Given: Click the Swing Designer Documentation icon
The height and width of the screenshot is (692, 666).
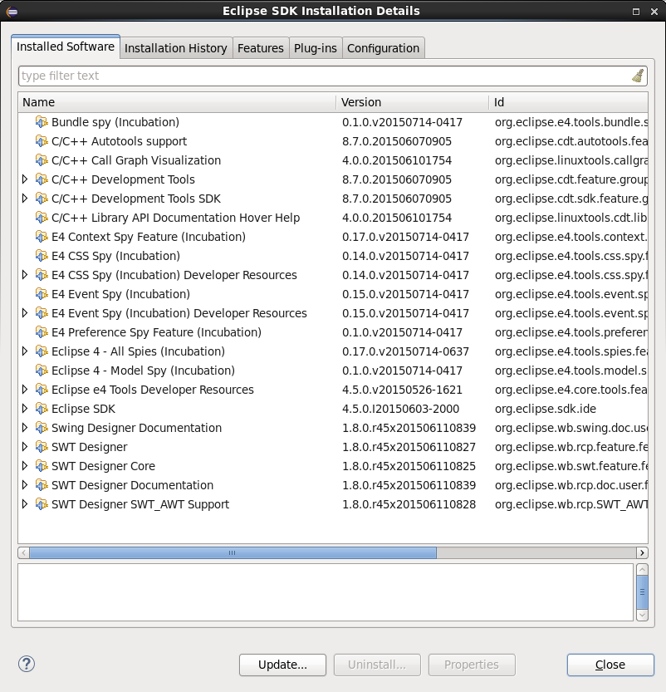Looking at the screenshot, I should (x=42, y=428).
